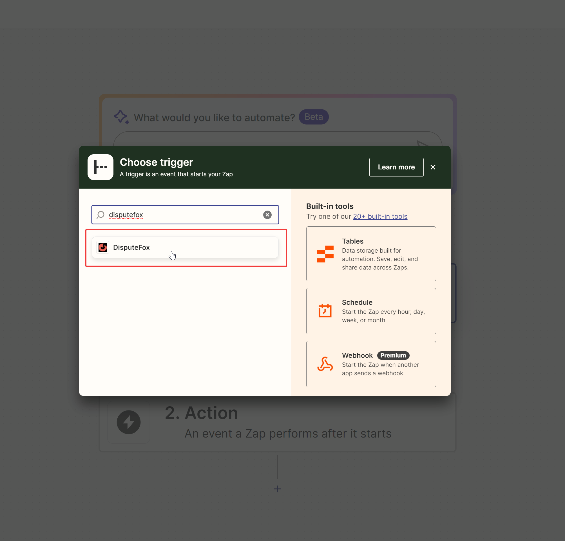This screenshot has width=565, height=541.
Task: Clear the disputefox search query
Action: [x=267, y=215]
